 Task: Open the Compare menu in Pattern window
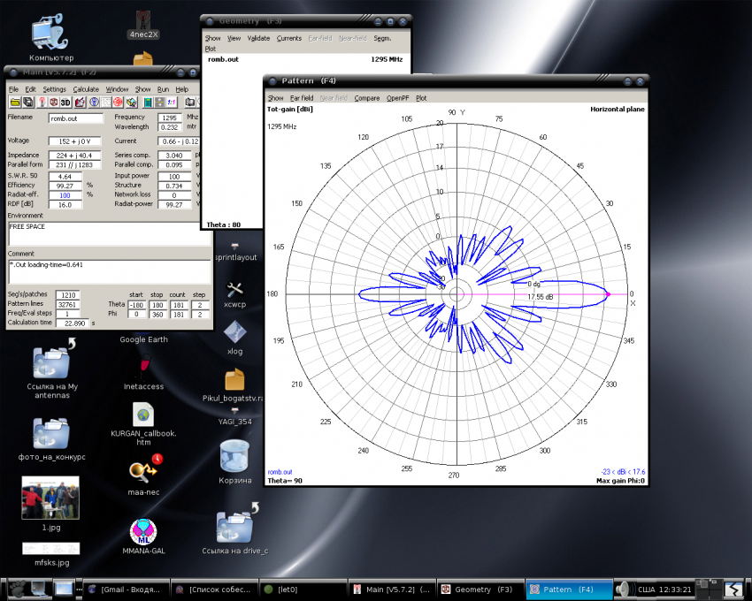point(367,98)
